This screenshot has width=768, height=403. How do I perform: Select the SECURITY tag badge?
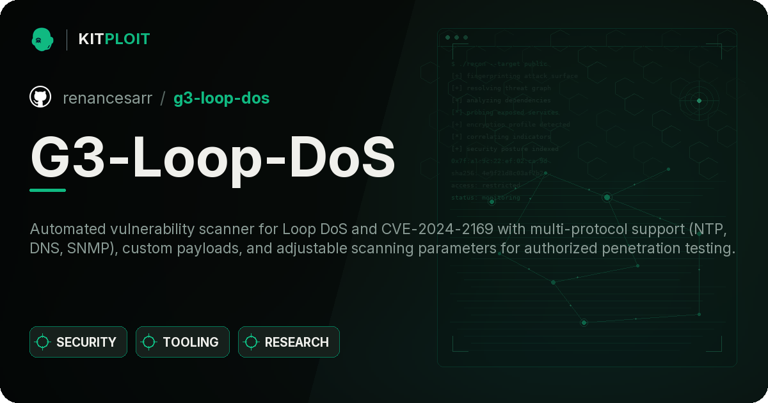tap(78, 342)
